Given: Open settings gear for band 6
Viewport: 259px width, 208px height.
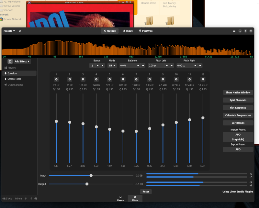Looking at the screenshot, I should click(123, 79).
